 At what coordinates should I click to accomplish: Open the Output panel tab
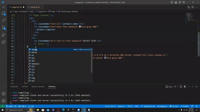tap(25, 86)
